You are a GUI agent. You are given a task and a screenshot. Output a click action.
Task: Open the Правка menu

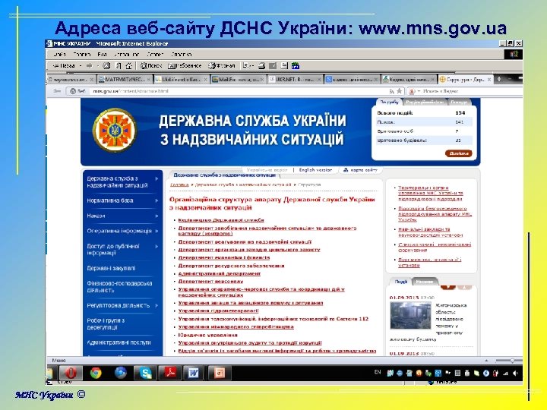(82, 55)
